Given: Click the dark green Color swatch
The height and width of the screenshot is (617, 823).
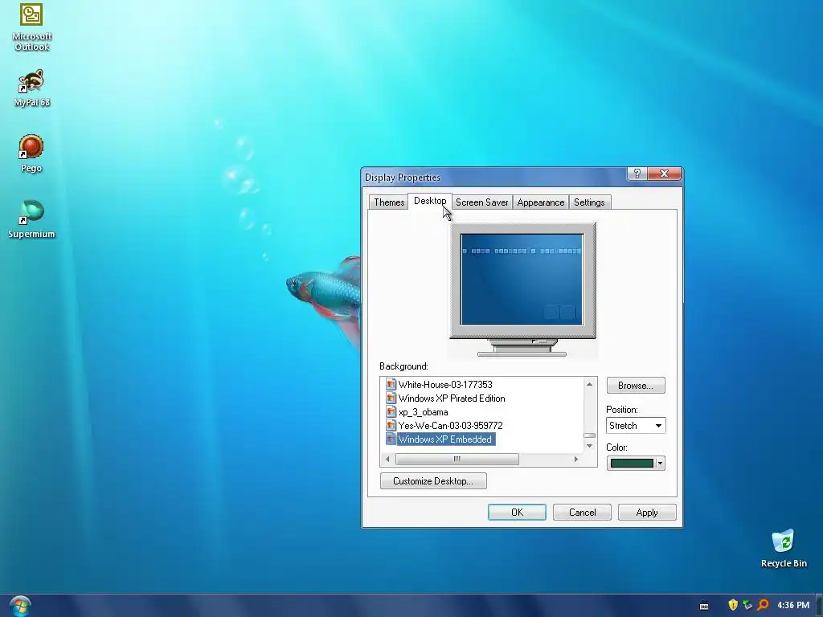Looking at the screenshot, I should pos(632,464).
